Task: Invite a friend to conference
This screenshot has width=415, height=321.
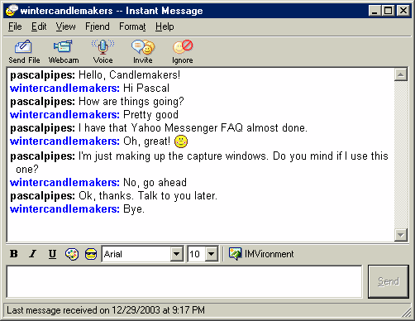Action: click(143, 51)
